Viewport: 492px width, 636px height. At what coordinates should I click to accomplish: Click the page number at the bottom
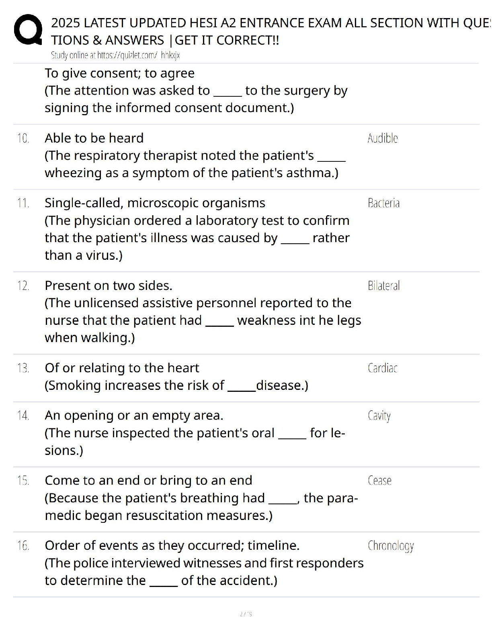(x=246, y=614)
